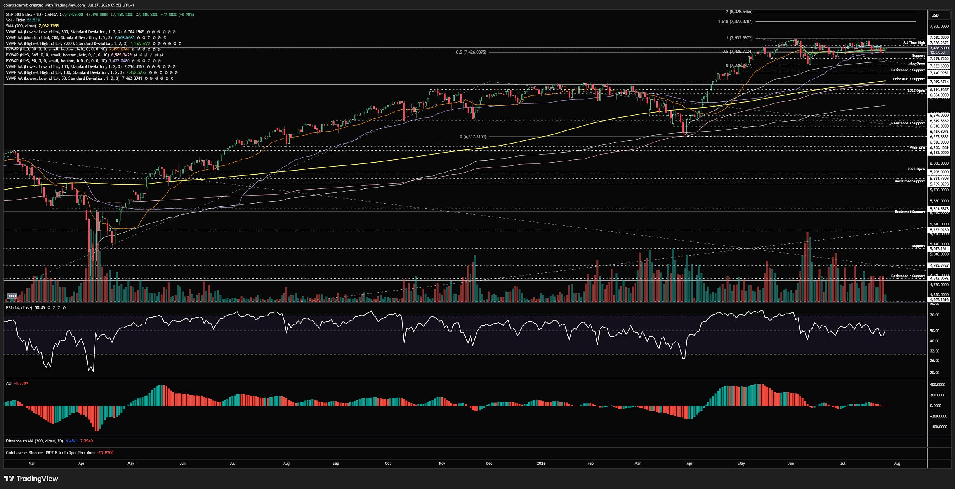Select the All-Time High line label
The height and width of the screenshot is (489, 955).
point(914,43)
